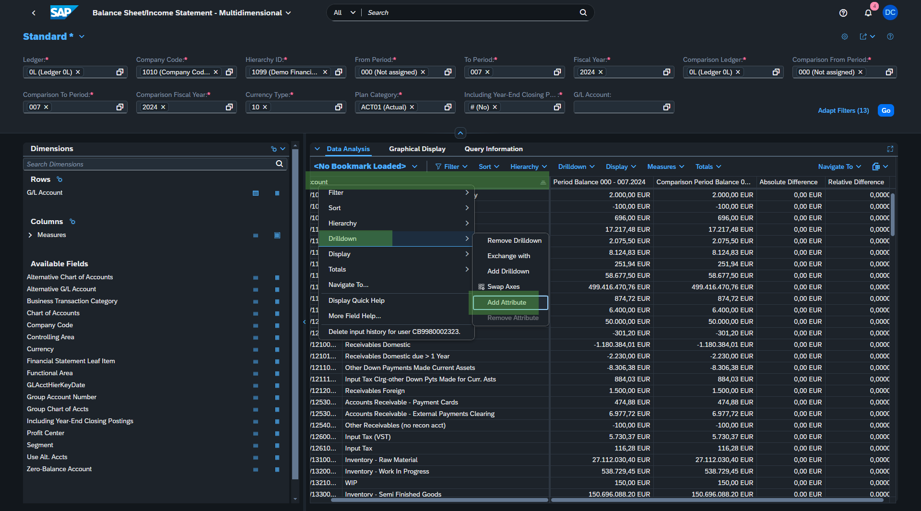Screen dimensions: 921x511
Task: Click the settings icon next to Rows
Action: [59, 179]
